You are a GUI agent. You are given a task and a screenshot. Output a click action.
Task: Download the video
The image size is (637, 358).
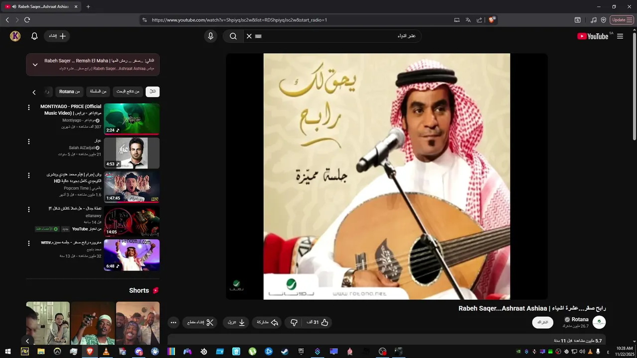coord(236,322)
